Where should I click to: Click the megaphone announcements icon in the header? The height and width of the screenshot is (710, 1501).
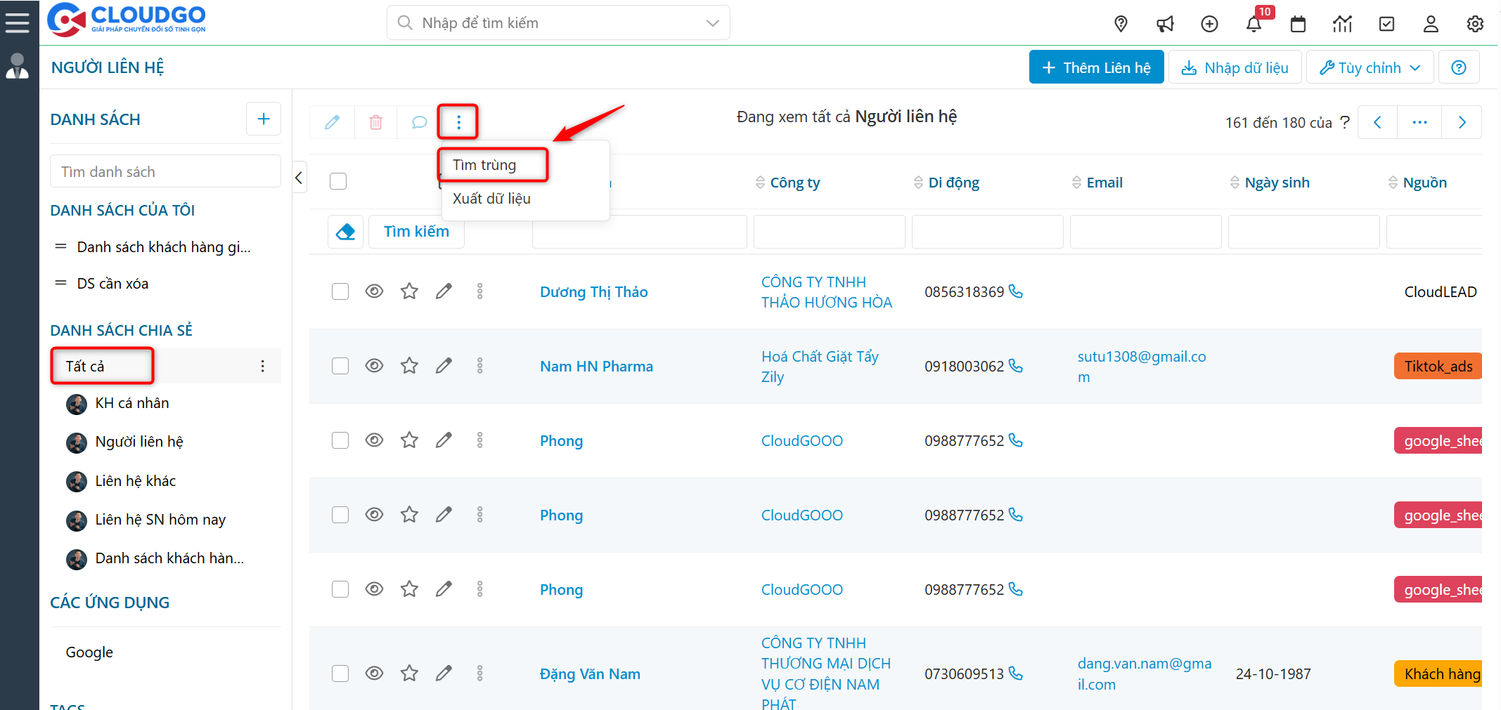1165,22
